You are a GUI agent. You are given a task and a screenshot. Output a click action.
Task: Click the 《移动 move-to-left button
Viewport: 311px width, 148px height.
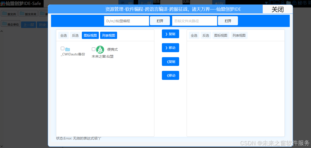(170, 75)
